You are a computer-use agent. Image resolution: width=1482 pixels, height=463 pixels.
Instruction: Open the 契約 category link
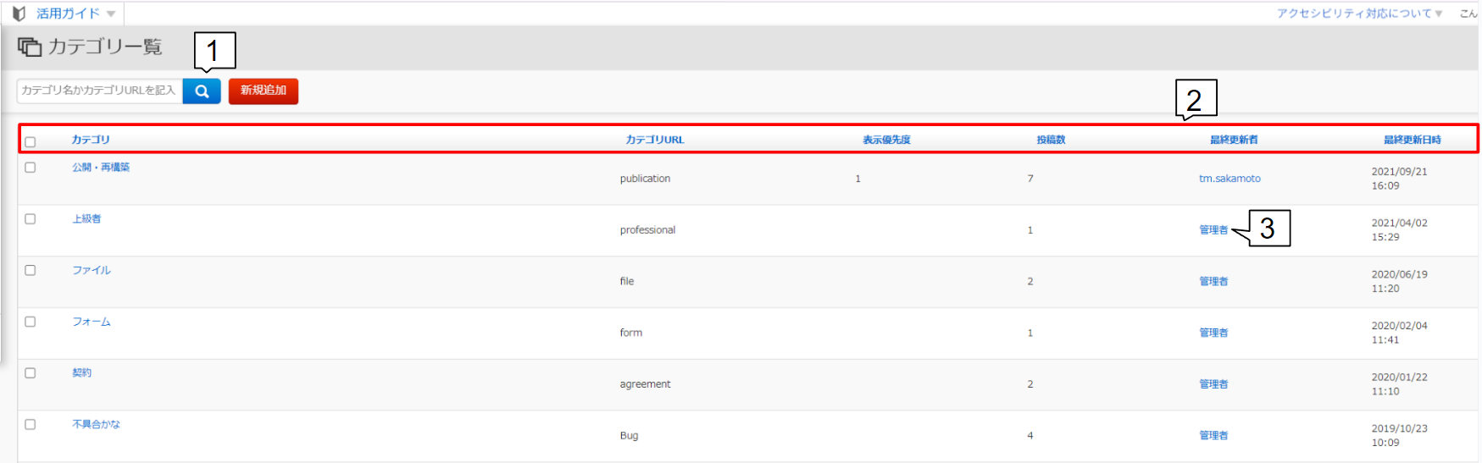(81, 373)
